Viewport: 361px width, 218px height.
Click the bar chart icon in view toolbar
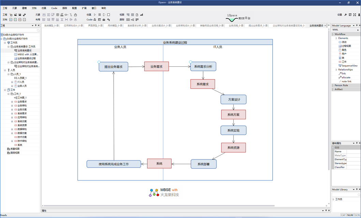point(142,15)
